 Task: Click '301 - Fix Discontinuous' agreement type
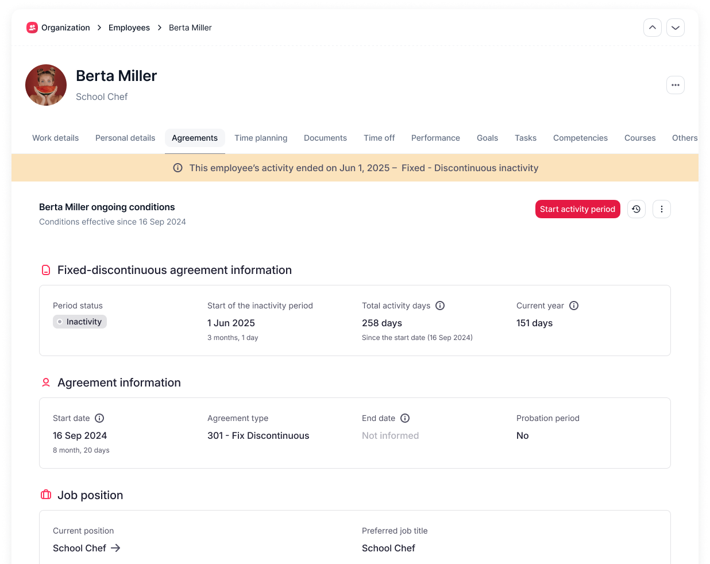tap(258, 435)
